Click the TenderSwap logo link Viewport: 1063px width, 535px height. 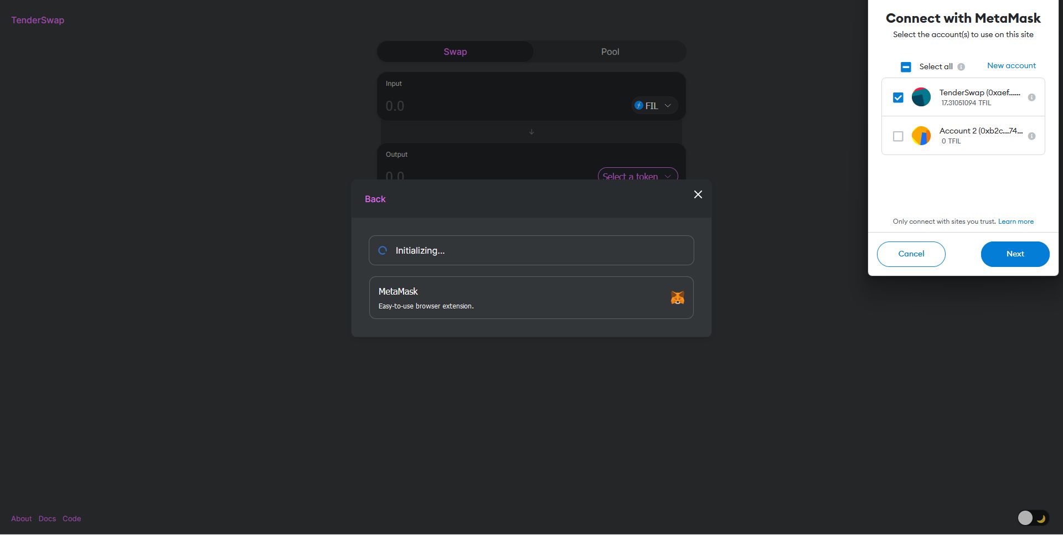38,20
